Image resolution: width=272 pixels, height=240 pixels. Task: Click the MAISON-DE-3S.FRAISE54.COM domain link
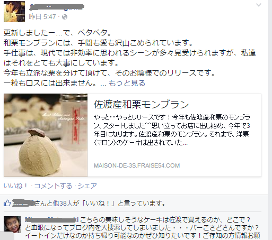point(137,165)
